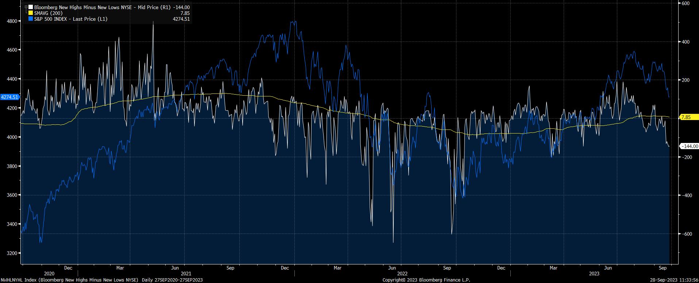This screenshot has height=283, width=699.
Task: Click the 2021 year label on the time axis
Action: pos(186,274)
